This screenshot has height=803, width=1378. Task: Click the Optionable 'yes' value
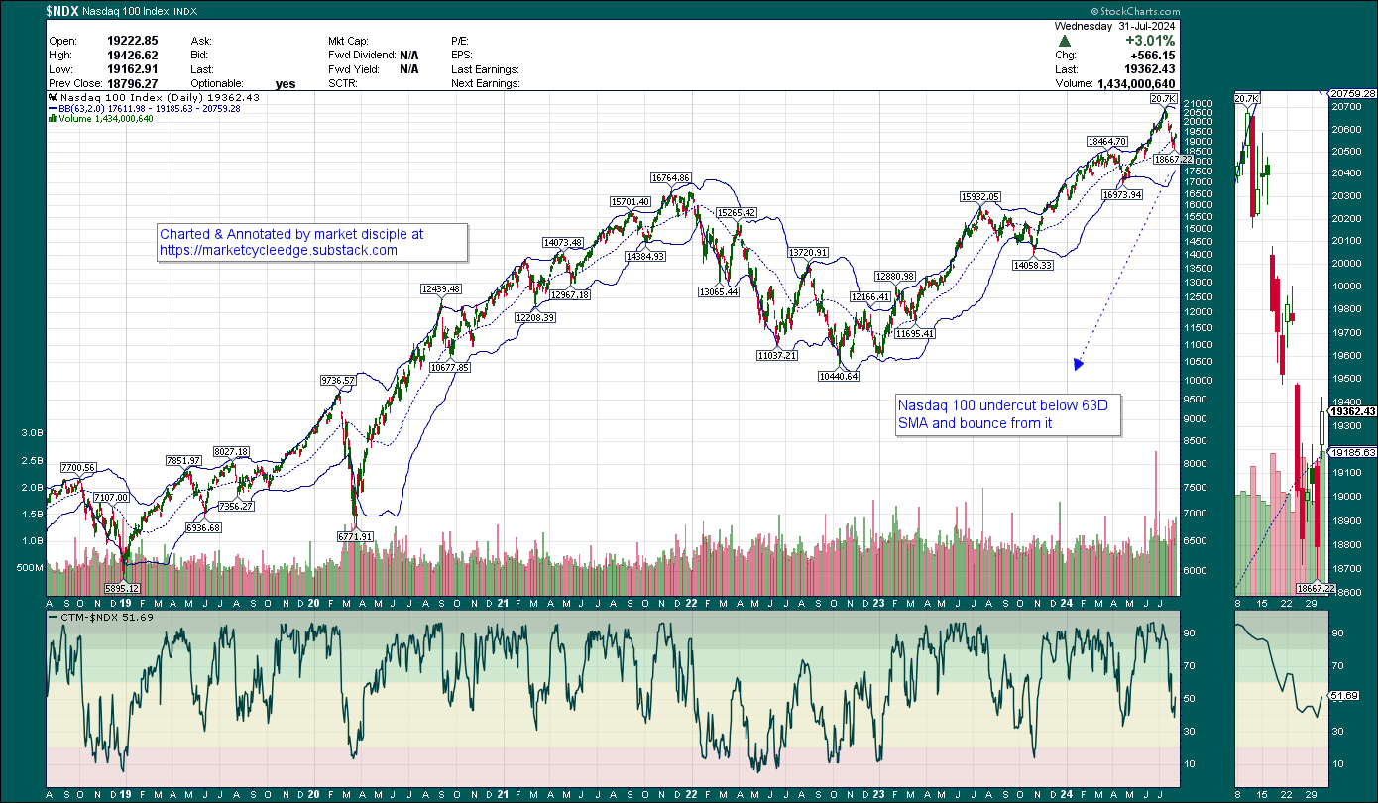286,84
